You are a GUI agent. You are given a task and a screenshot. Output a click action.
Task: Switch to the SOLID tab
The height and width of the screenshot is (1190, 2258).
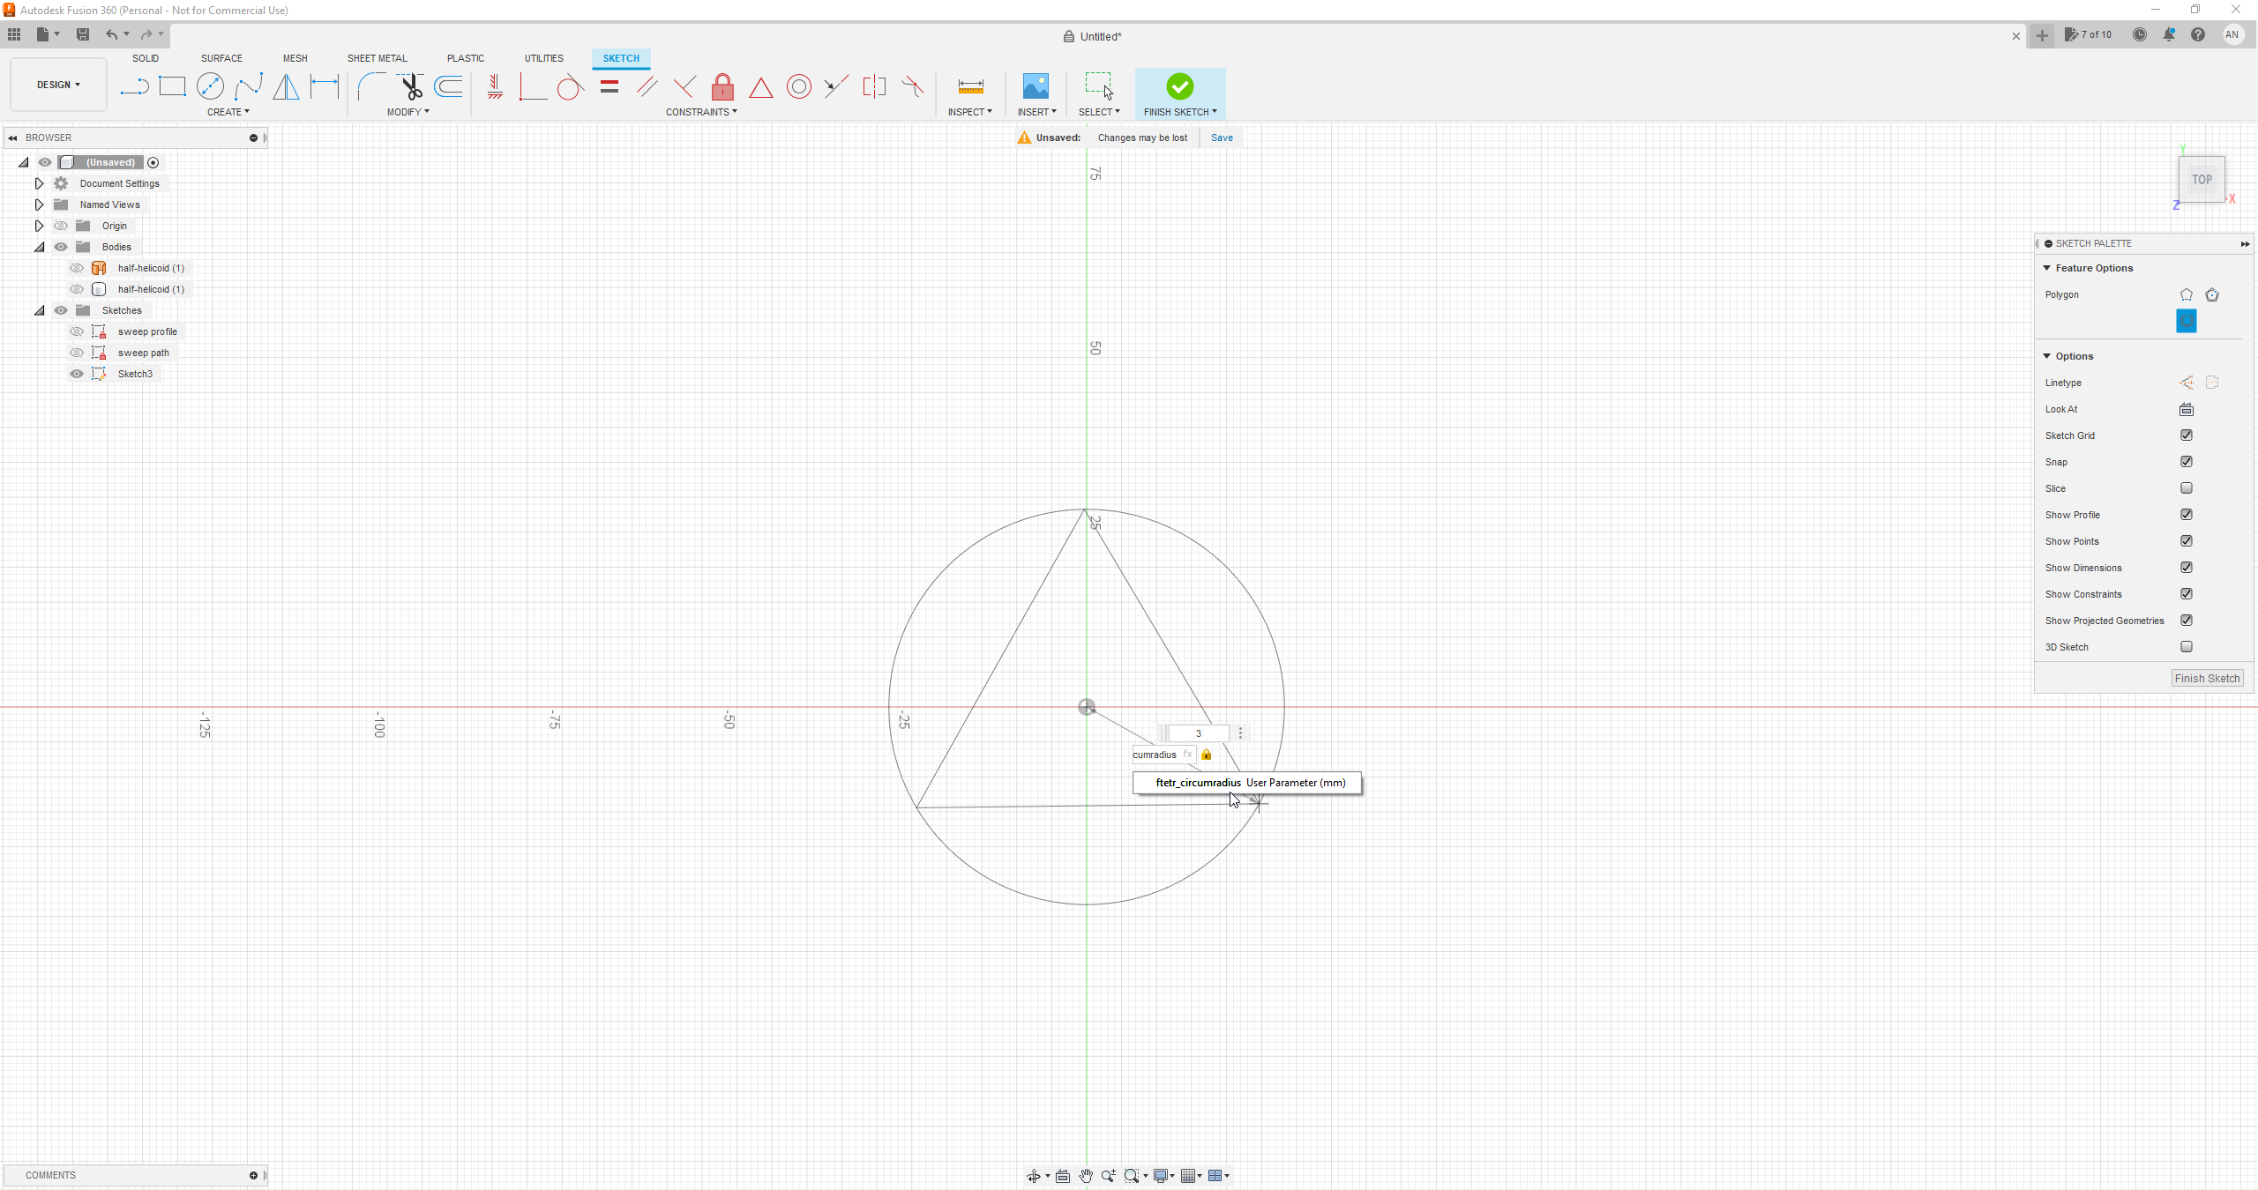[146, 58]
